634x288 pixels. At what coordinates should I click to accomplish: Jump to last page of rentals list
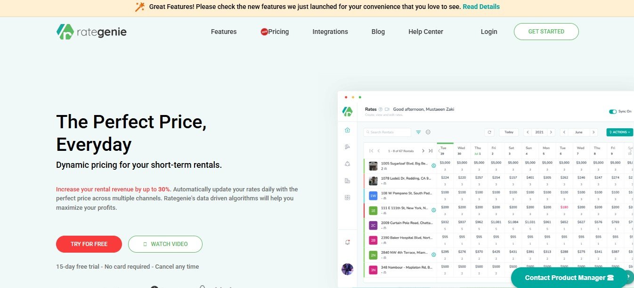coord(430,151)
